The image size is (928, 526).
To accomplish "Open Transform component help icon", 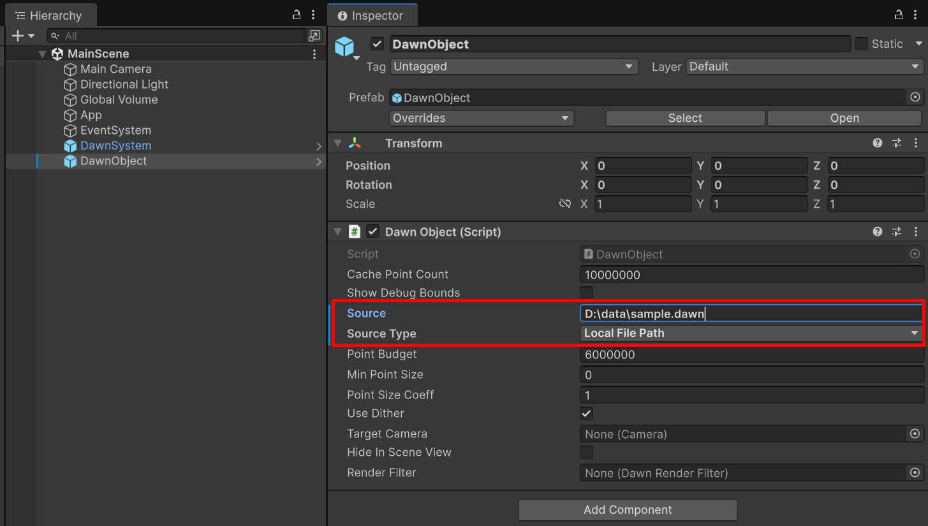I will [878, 143].
